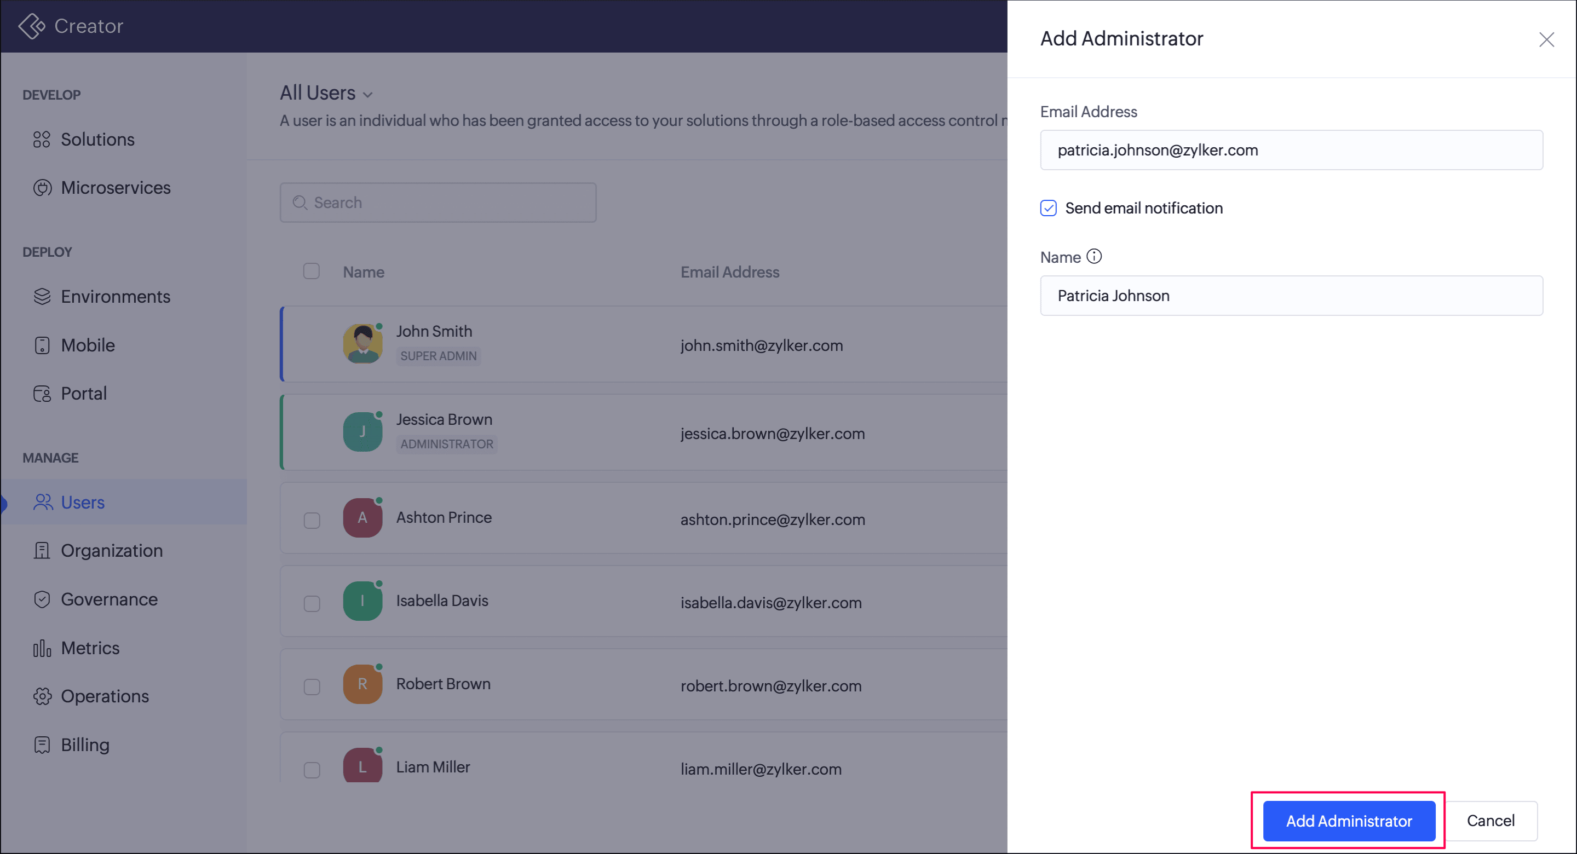Click jessica.brown@zylker.com email text
1577x854 pixels.
(773, 434)
